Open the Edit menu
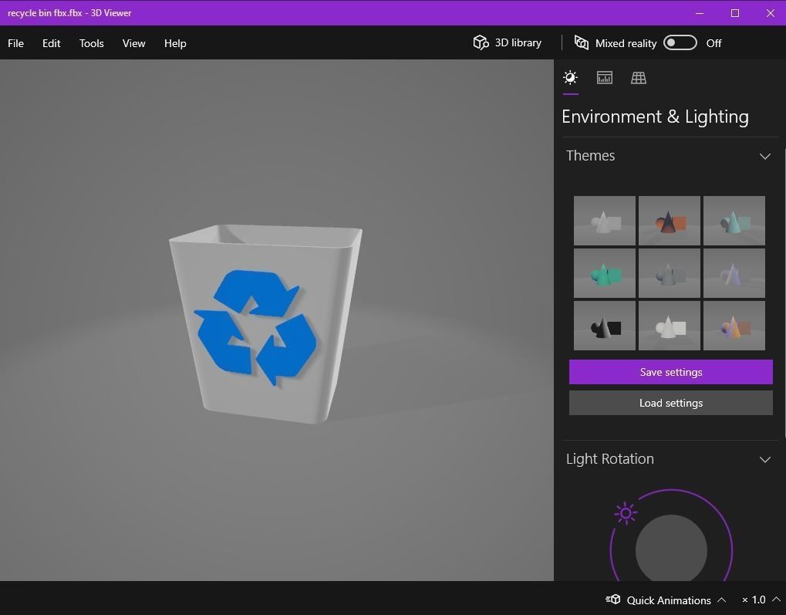The height and width of the screenshot is (615, 786). pos(51,43)
